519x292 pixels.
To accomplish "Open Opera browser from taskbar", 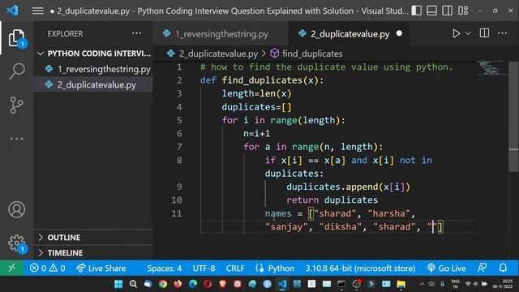I will tap(208, 284).
